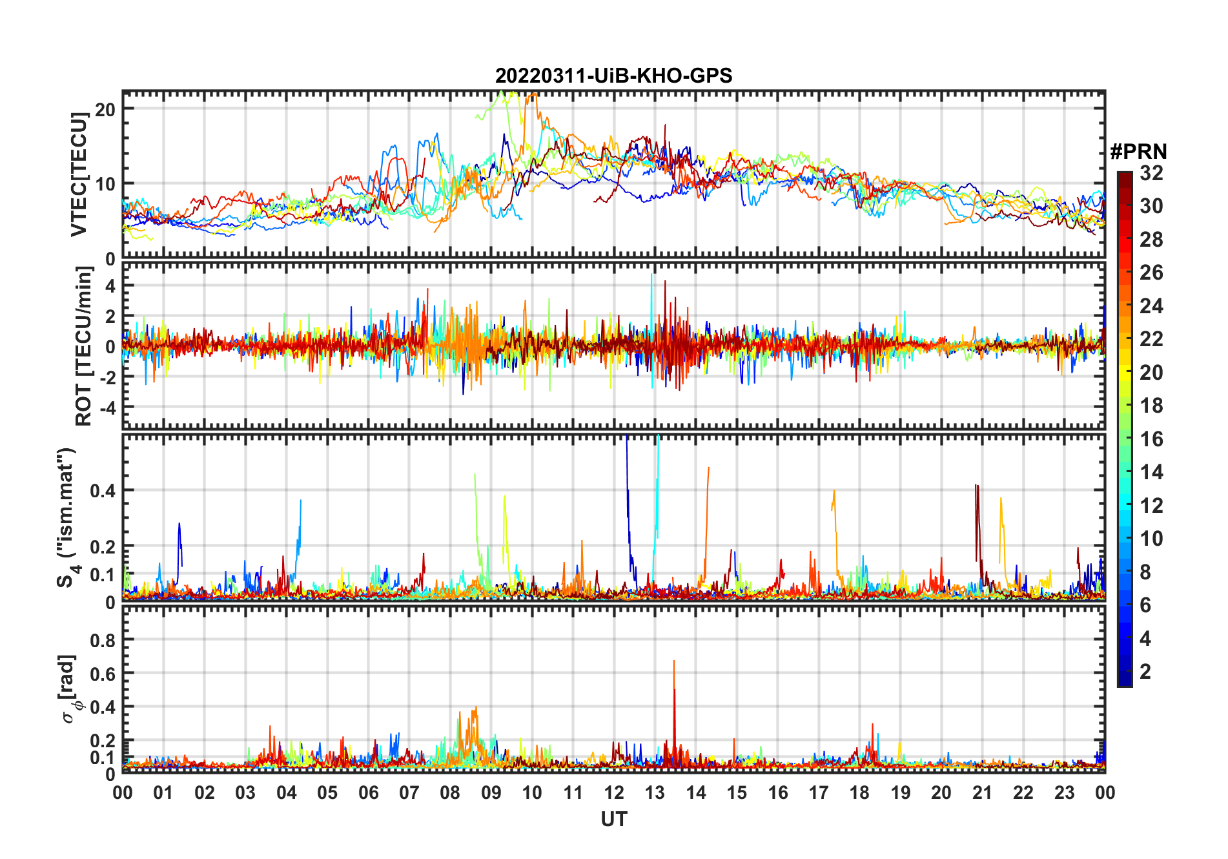Click x-axis tick label 03
Viewport: 1228px width, 859px height.
245,793
